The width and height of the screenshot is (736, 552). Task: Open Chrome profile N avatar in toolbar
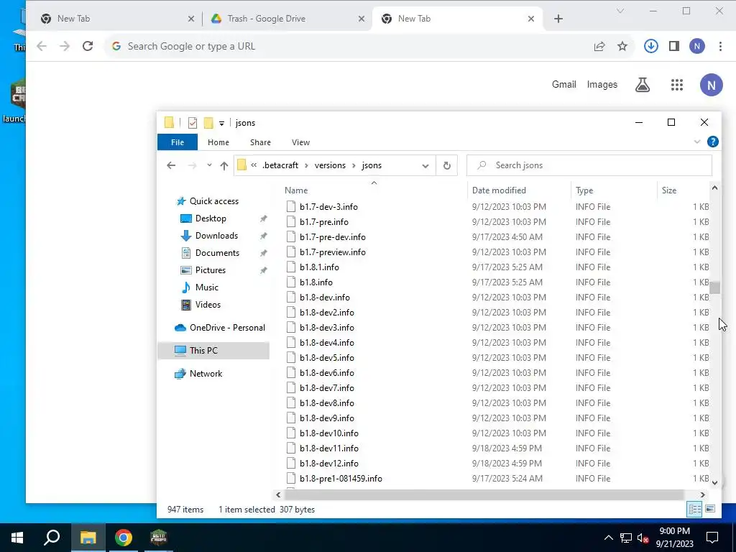tap(697, 46)
